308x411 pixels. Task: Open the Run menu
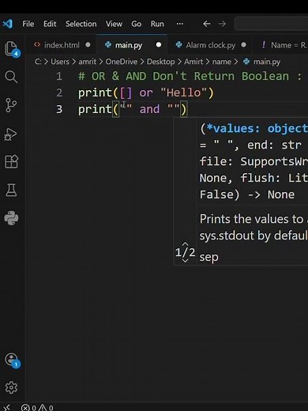157,24
